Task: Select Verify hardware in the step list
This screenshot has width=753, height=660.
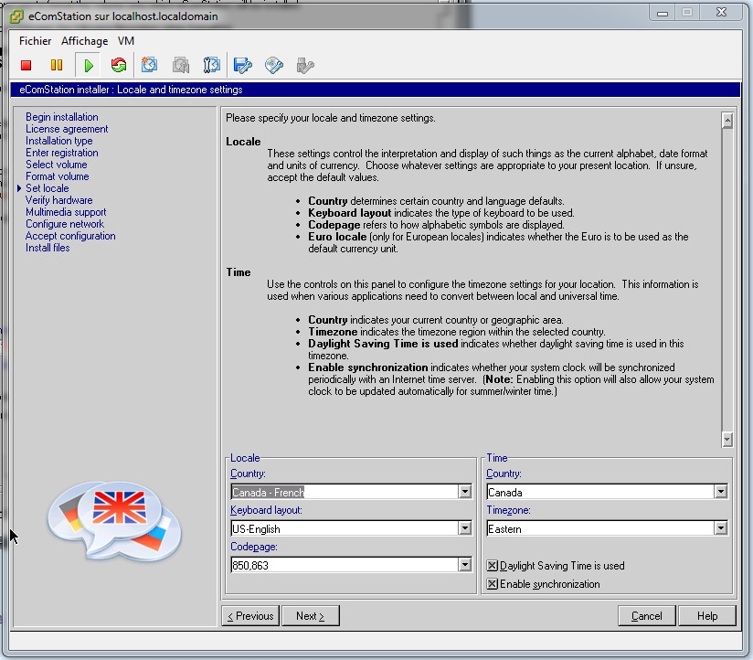Action: [58, 200]
